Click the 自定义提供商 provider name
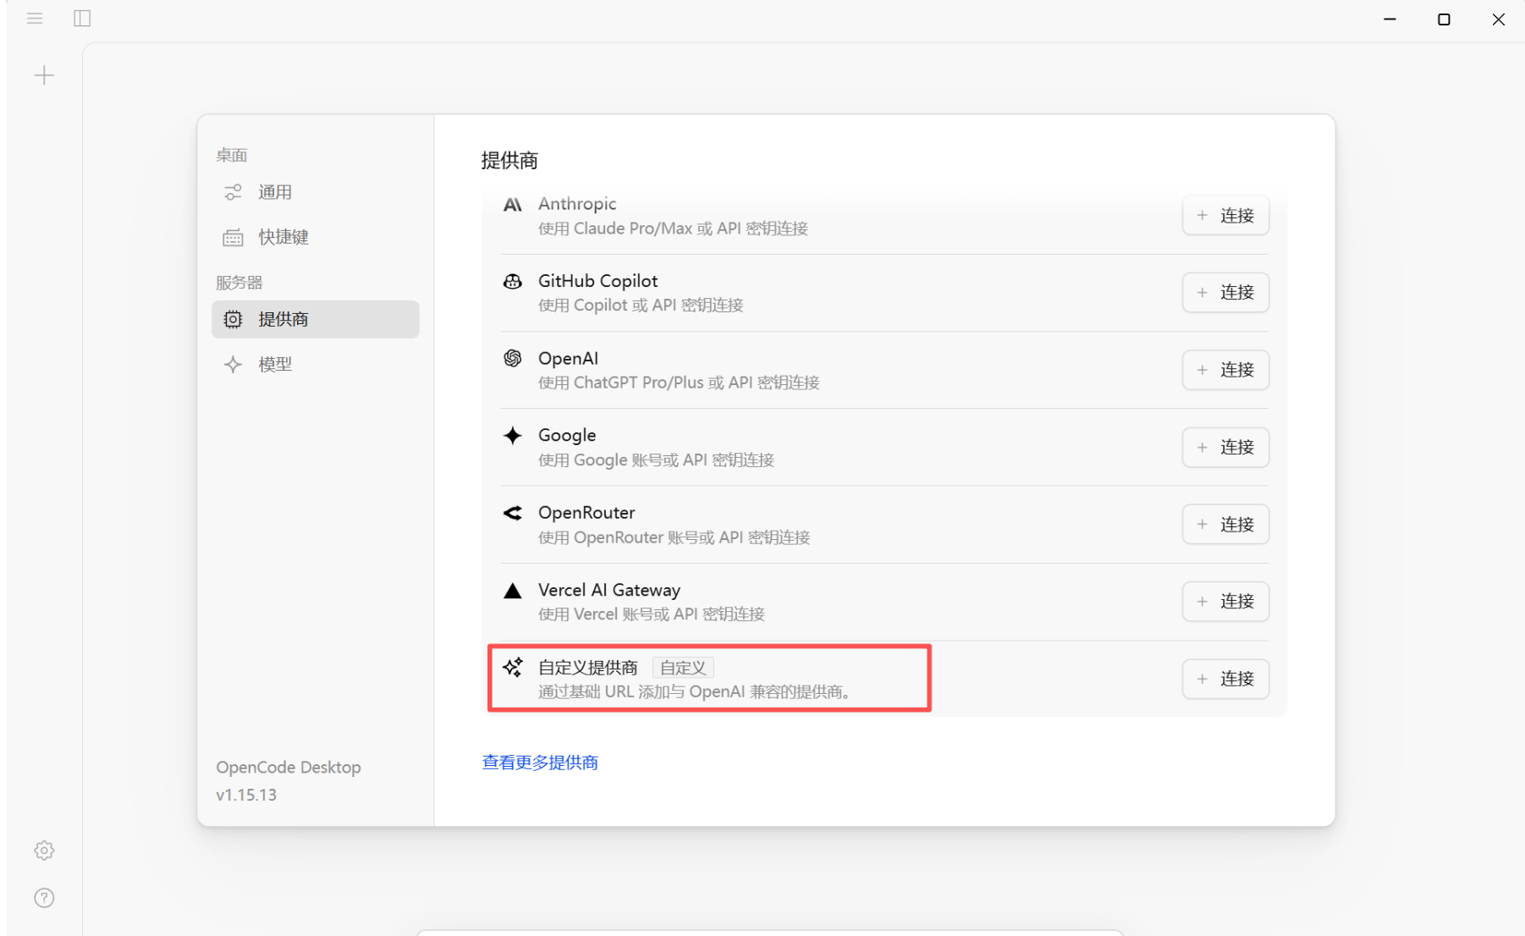Viewport: 1525px width, 936px height. coord(588,668)
